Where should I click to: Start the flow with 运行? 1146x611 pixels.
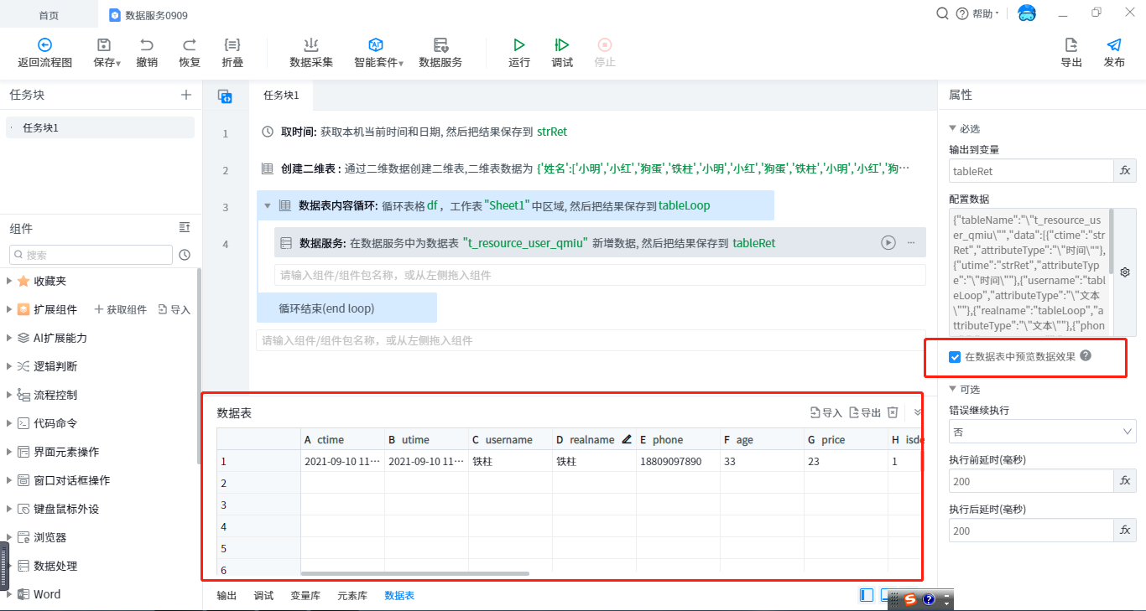pyautogui.click(x=519, y=45)
